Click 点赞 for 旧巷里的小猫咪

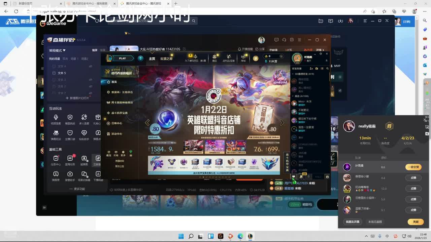point(413,199)
